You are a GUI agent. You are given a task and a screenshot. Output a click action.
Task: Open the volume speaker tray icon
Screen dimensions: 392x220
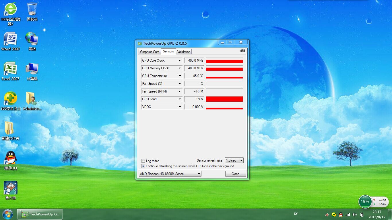(x=355, y=214)
